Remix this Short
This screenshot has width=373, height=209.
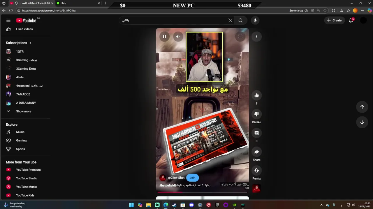pos(256,171)
